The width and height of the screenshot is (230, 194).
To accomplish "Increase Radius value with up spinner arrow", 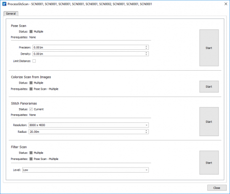I will coord(146,130).
